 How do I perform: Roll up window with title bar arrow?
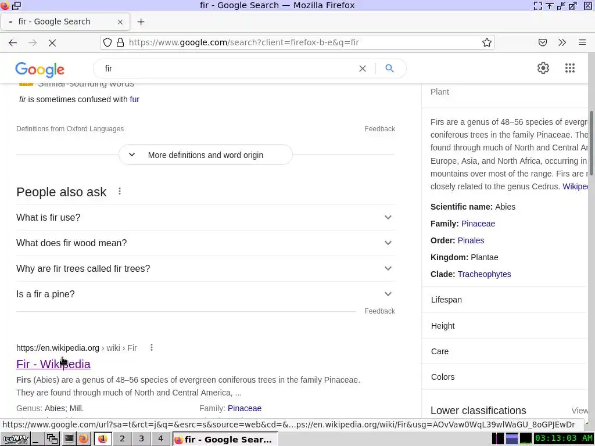coord(550,5)
